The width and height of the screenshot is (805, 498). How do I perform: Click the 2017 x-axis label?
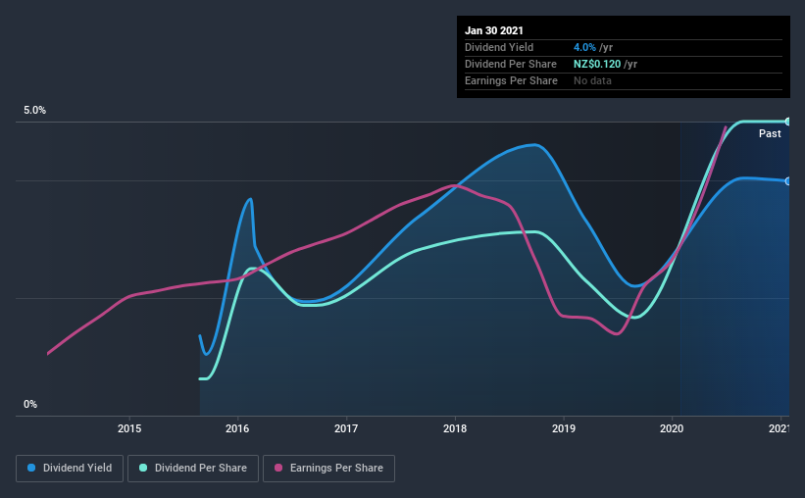tap(346, 428)
